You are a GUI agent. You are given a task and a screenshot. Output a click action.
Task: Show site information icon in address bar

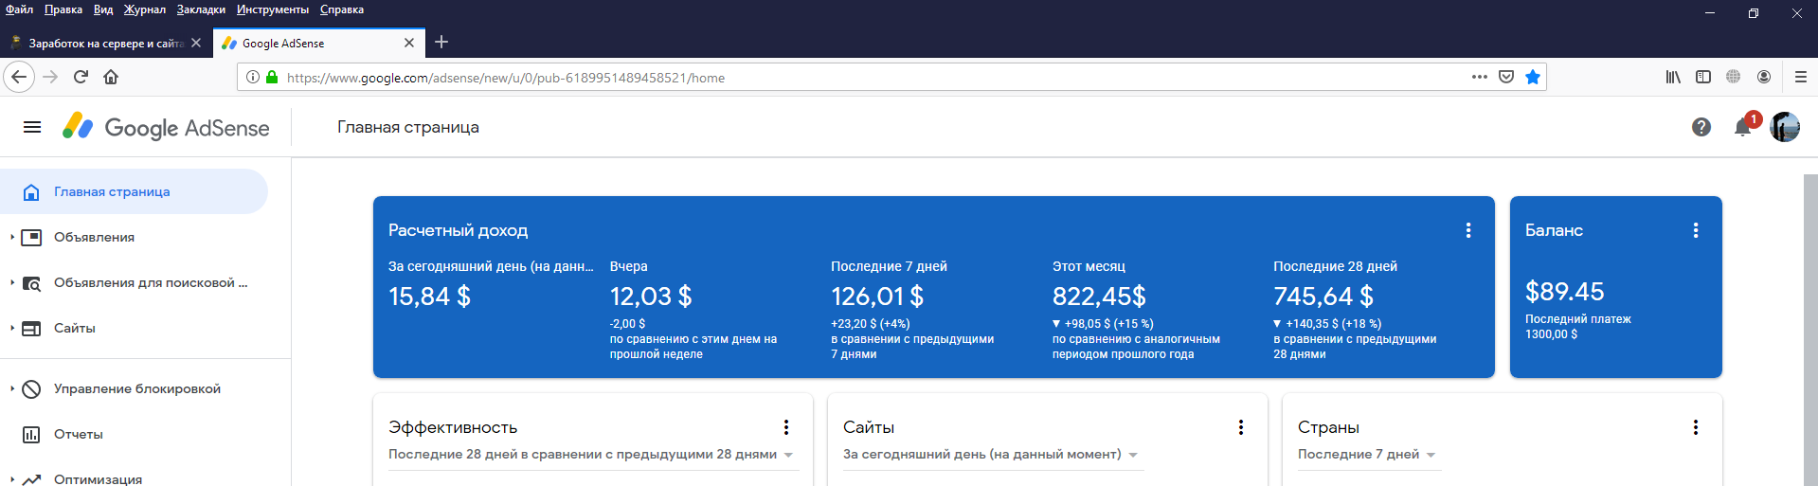point(253,78)
